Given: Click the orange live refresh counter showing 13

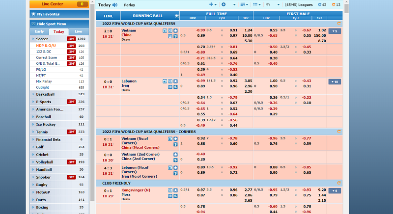Looking at the screenshot, I should click(336, 5).
